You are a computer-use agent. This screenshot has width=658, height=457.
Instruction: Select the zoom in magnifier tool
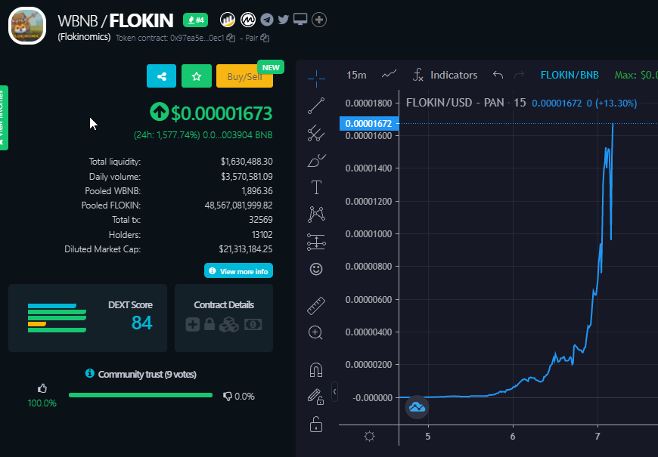pyautogui.click(x=315, y=332)
